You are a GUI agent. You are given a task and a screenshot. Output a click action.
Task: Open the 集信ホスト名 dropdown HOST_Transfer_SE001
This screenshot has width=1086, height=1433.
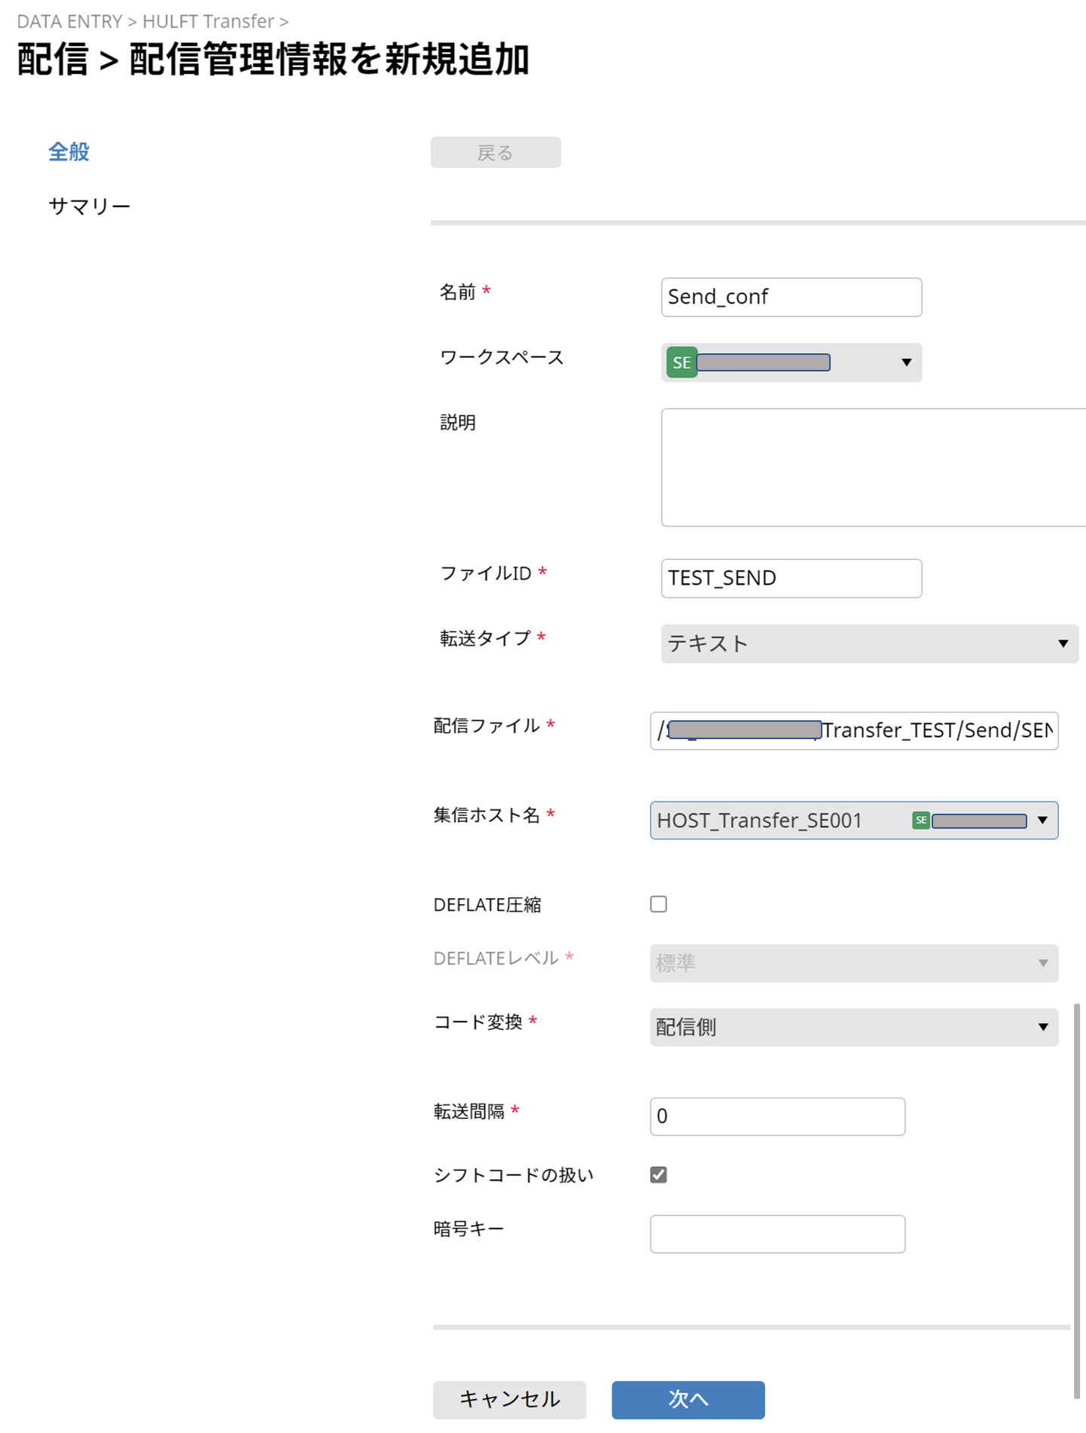point(853,820)
